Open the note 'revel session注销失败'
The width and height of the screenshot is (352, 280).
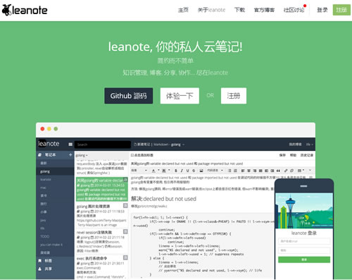pos(101,241)
